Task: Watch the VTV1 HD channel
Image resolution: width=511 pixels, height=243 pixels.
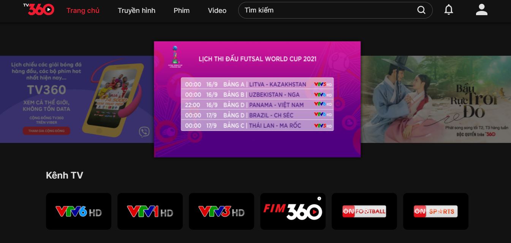Action: (150, 211)
